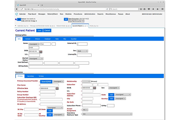Close the Vitals tab
This screenshot has width=180, height=120.
(98, 26)
